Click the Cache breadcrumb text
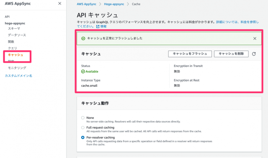268x158 pixels. point(136,4)
